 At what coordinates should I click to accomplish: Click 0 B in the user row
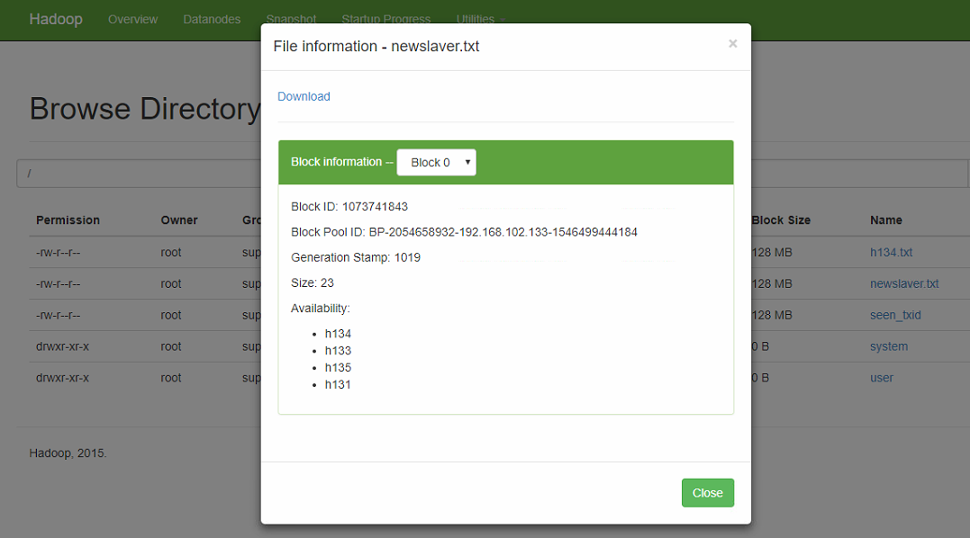[760, 378]
